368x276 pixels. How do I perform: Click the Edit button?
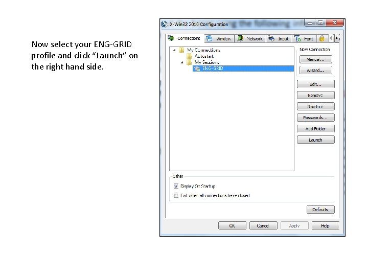[316, 84]
